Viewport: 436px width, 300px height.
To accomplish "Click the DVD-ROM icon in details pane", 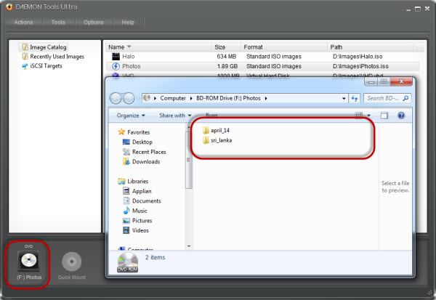I will click(128, 262).
